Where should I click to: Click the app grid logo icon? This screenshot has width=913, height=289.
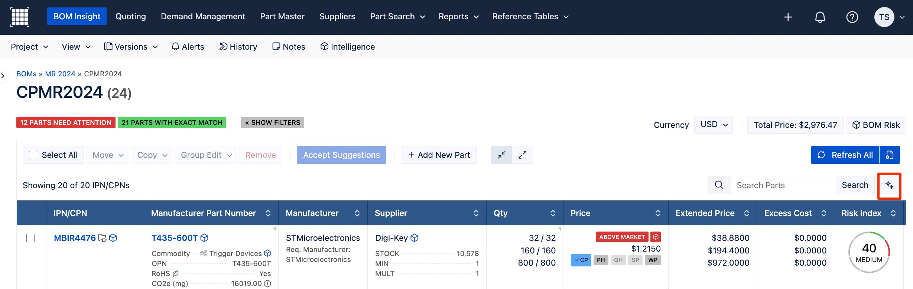tap(20, 17)
